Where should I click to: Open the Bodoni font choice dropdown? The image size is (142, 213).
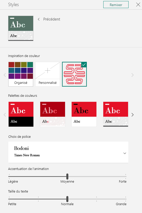pyautogui.click(x=68, y=152)
